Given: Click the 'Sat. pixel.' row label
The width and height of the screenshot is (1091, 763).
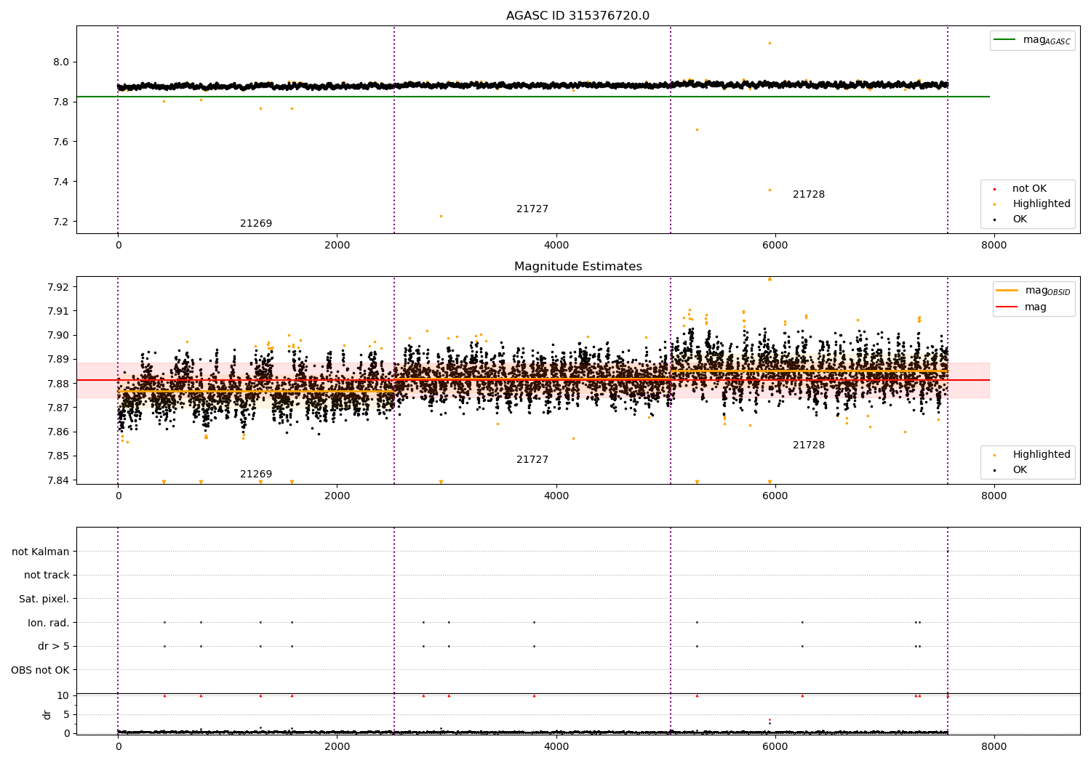Looking at the screenshot, I should [x=44, y=599].
